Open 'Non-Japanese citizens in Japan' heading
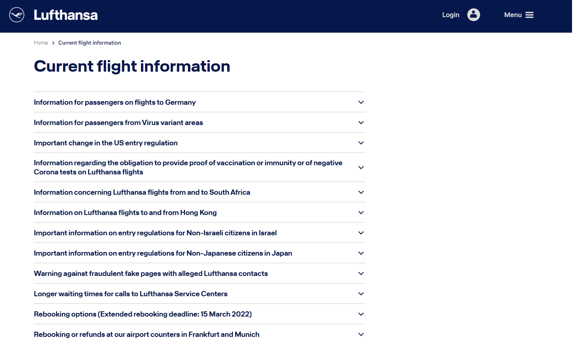576x344 pixels. pyautogui.click(x=163, y=253)
